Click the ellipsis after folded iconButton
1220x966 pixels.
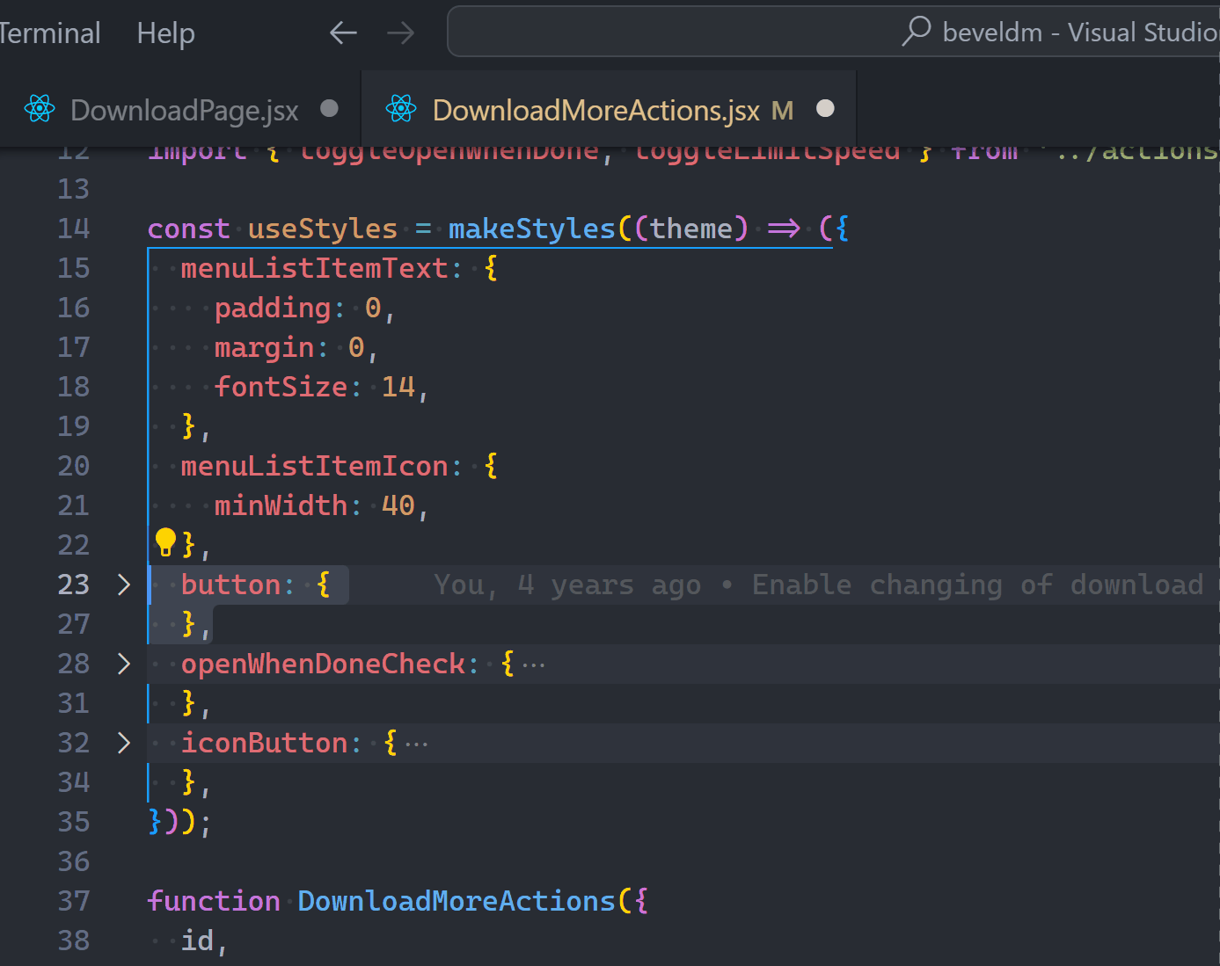click(x=417, y=744)
